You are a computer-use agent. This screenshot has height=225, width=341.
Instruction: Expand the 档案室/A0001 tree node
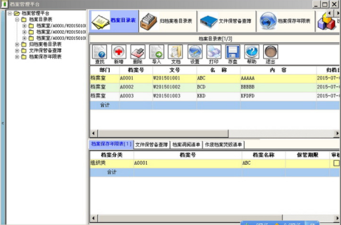(x=25, y=26)
